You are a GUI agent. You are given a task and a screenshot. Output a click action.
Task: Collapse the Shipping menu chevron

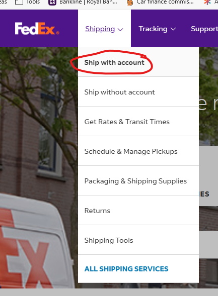(x=120, y=30)
